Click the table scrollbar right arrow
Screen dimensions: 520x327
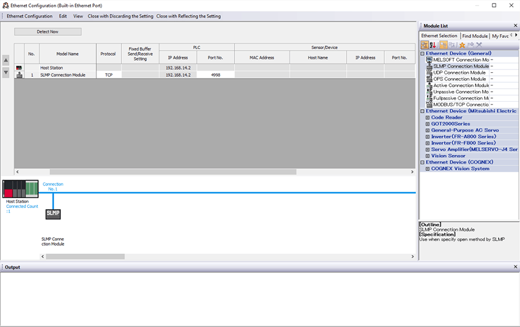click(x=412, y=172)
